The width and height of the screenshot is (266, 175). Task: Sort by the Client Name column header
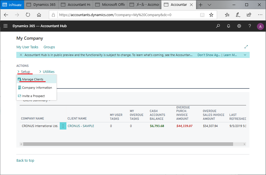(77, 118)
